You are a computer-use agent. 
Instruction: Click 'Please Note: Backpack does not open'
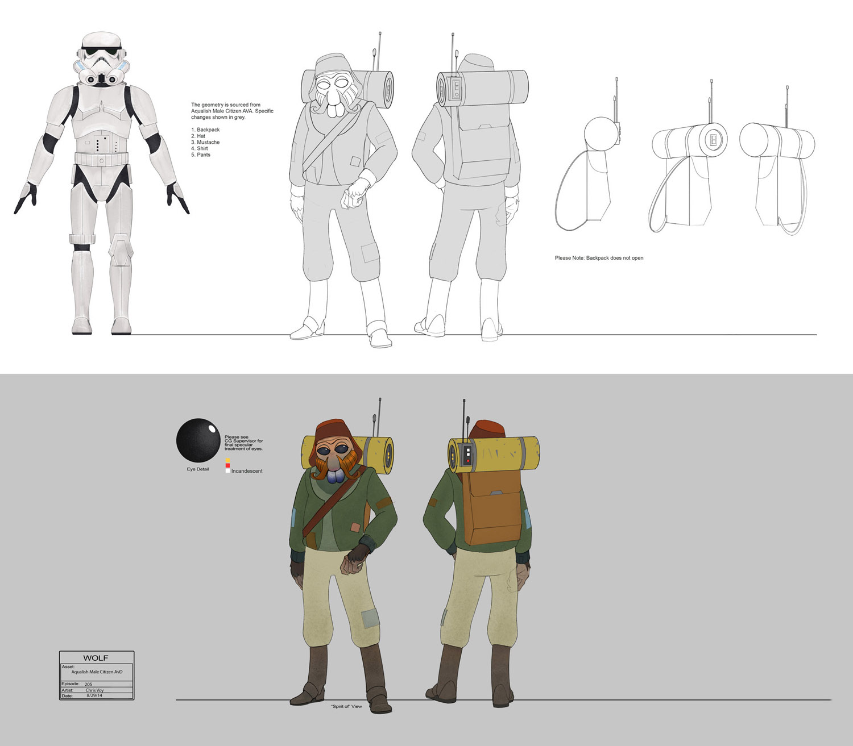pos(599,258)
